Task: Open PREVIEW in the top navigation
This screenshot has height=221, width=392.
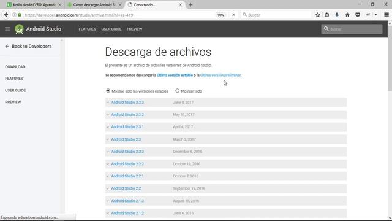Action: pyautogui.click(x=135, y=29)
